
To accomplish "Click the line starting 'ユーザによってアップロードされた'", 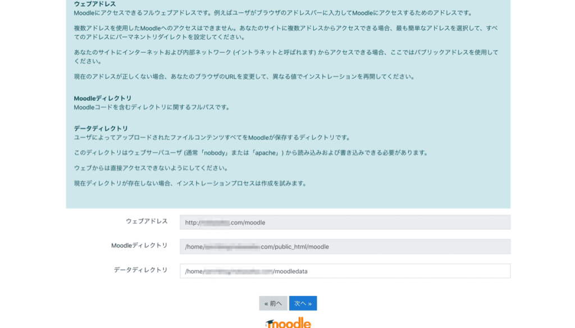I will (213, 137).
